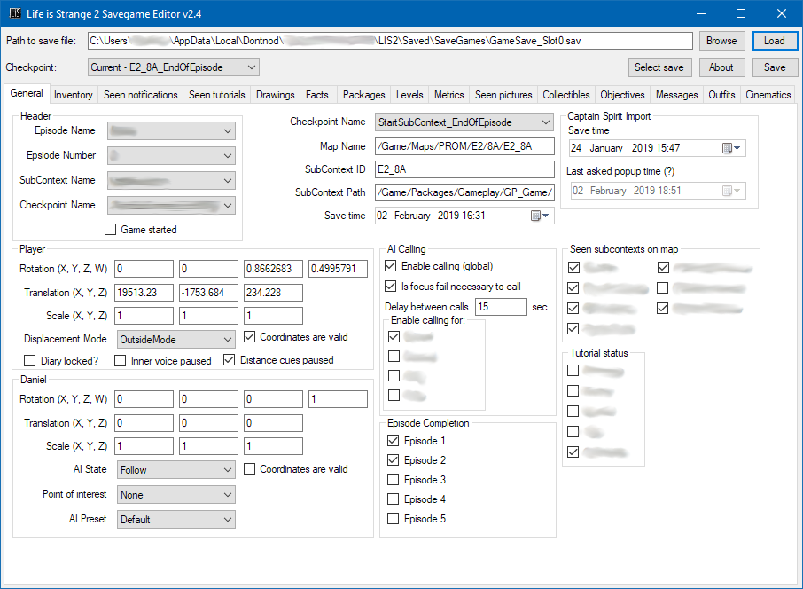The width and height of the screenshot is (803, 589).
Task: Open Daniel AI State dropdown
Action: [176, 469]
